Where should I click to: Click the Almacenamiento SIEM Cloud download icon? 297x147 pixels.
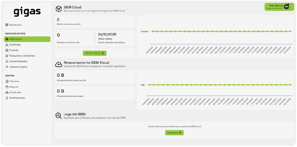point(58,64)
